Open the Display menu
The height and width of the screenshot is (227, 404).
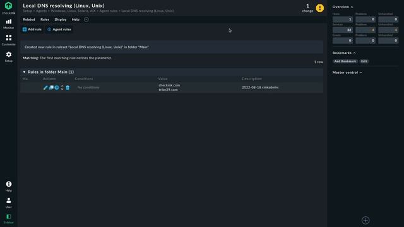pos(61,20)
